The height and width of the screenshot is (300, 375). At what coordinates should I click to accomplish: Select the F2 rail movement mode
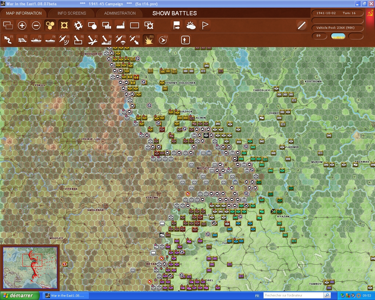point(22,40)
